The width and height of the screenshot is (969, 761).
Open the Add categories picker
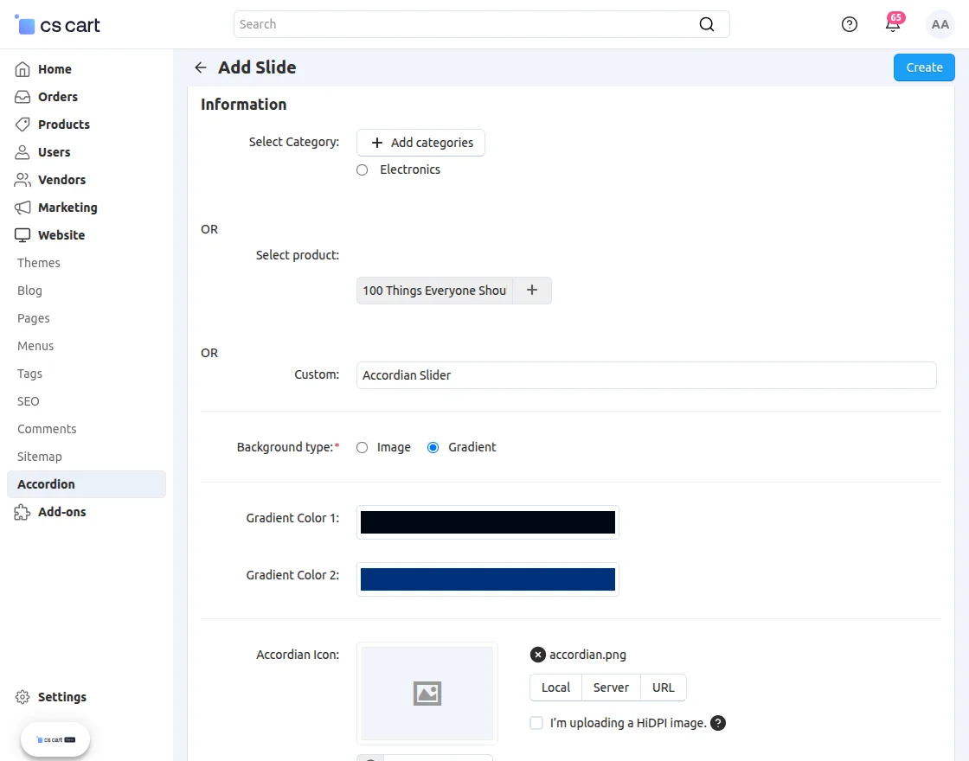pos(420,143)
